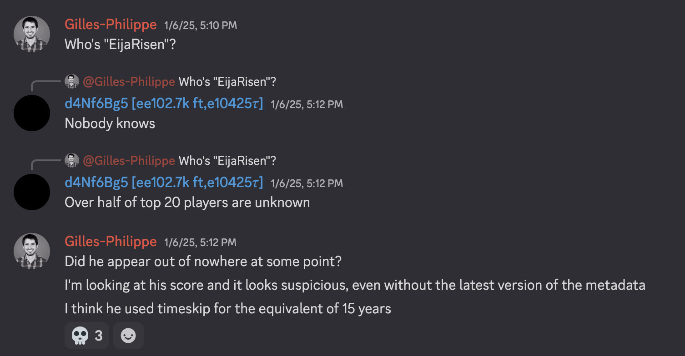Jump to quoted message text above 'Nobody knows'

[227, 82]
